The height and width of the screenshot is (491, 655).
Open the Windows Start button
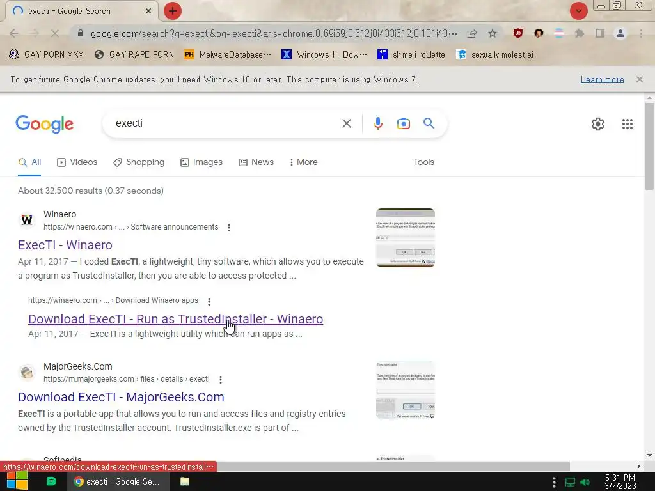click(x=17, y=481)
